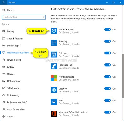The image size is (124, 121).
Task: Click the Microsoft Office Click-to-Run icon
Action: coord(54,114)
